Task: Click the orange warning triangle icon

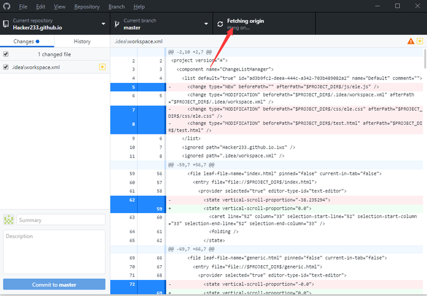Action: [410, 41]
